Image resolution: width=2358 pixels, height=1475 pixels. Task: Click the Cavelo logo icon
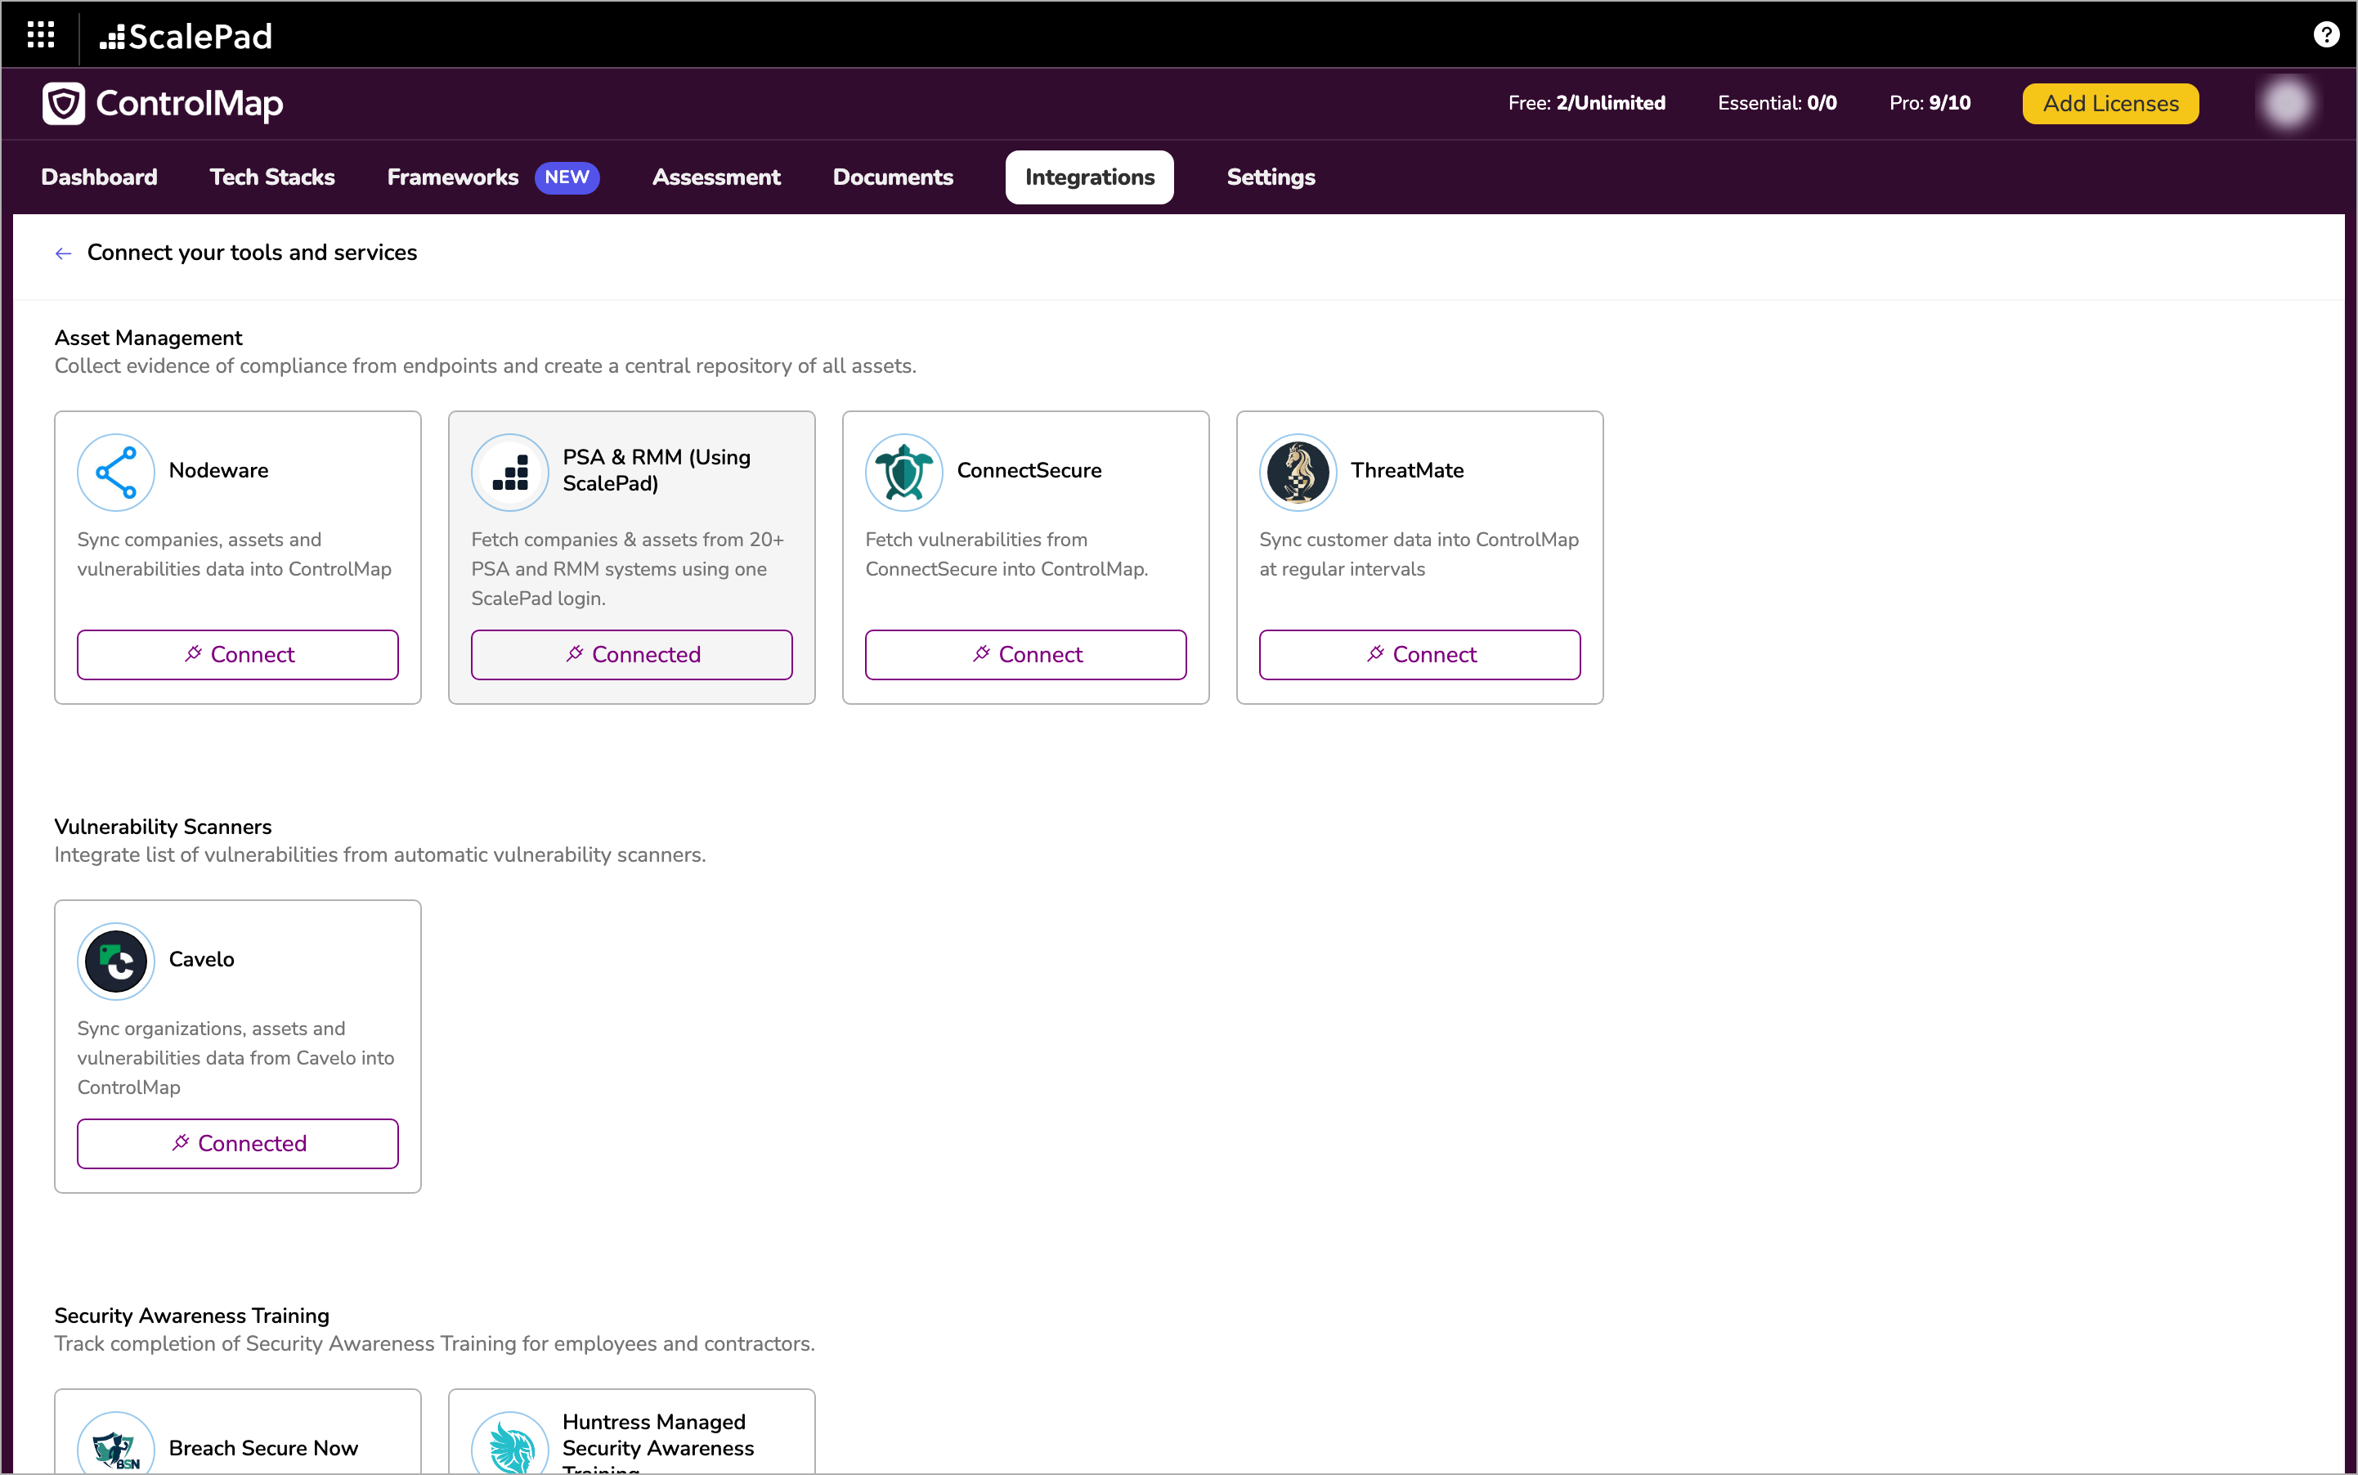(116, 961)
